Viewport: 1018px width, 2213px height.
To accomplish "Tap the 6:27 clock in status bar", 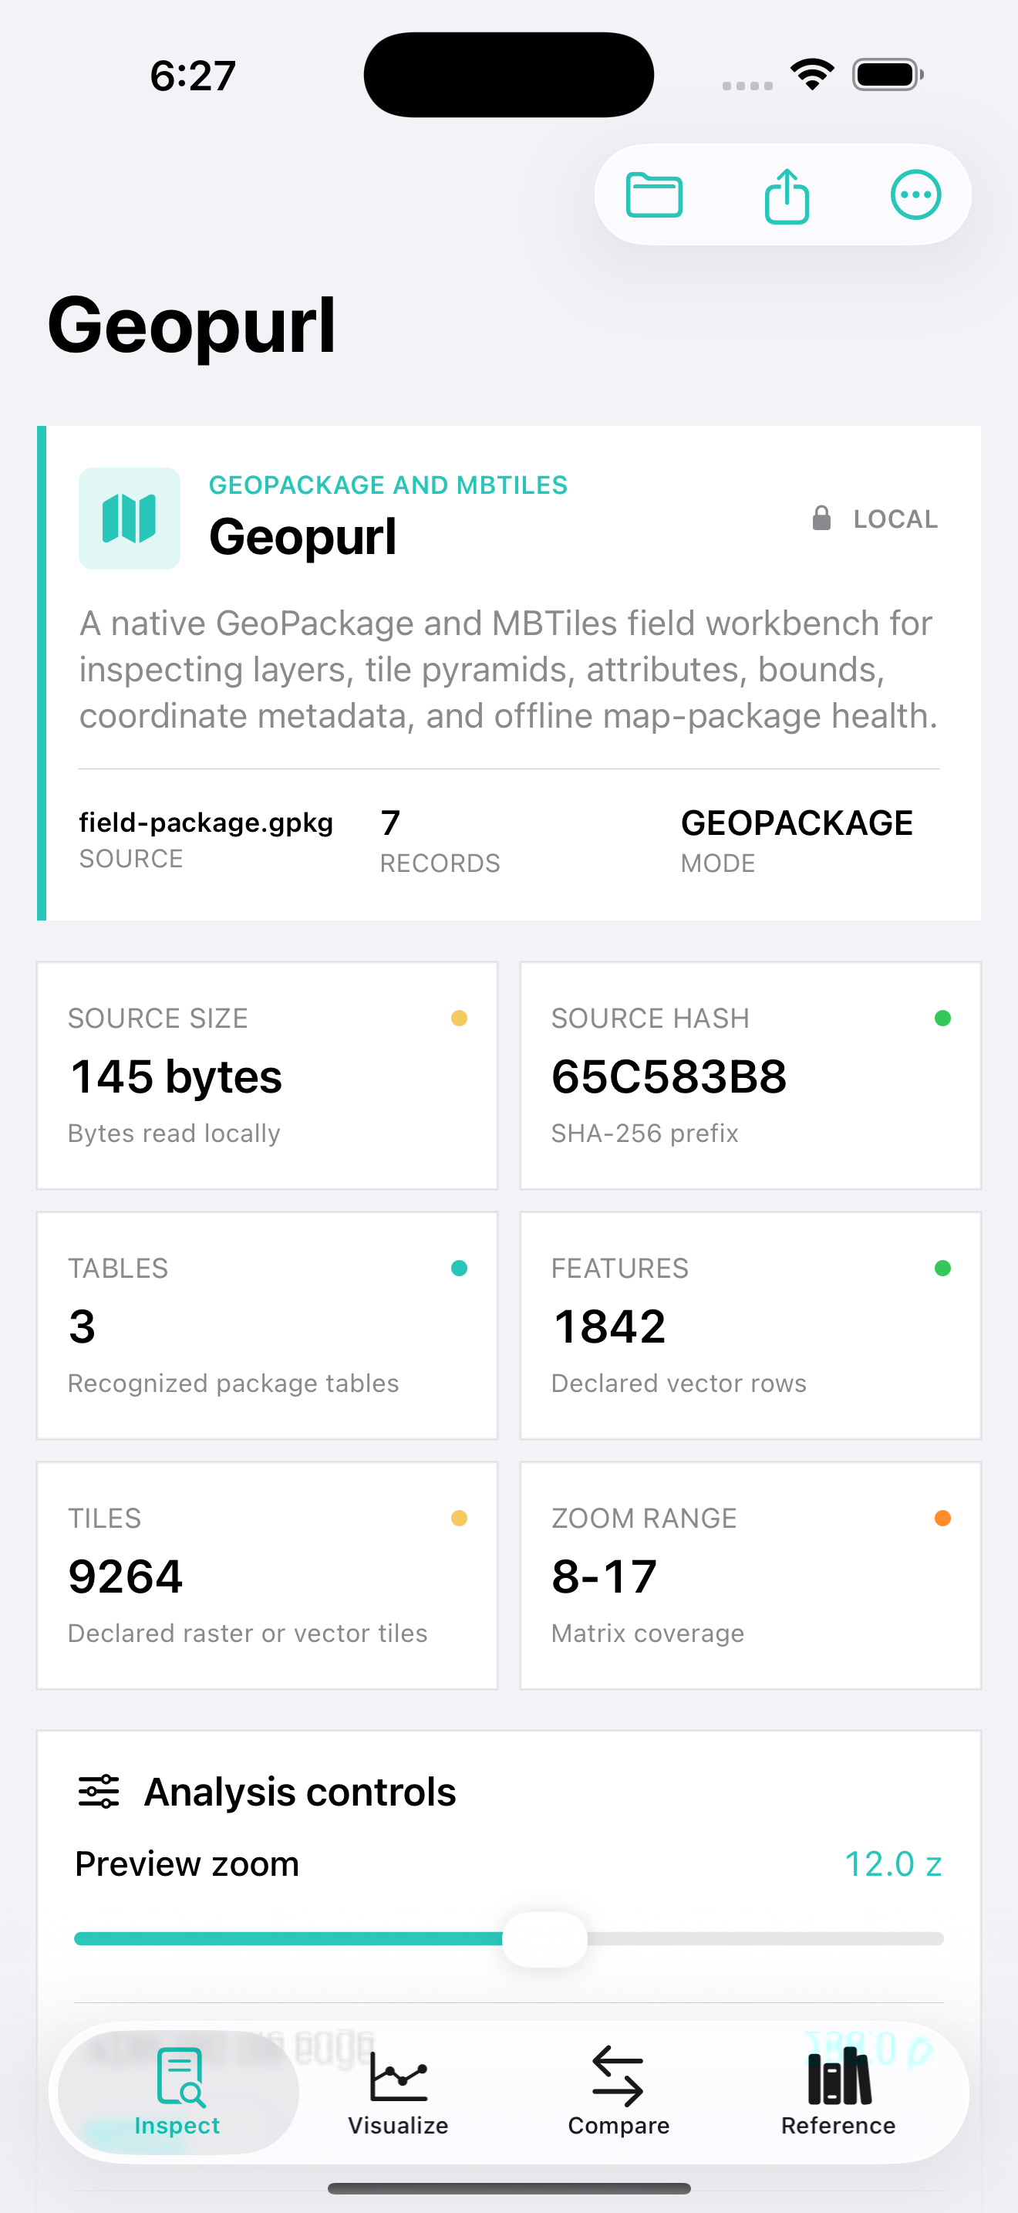I will 193,76.
